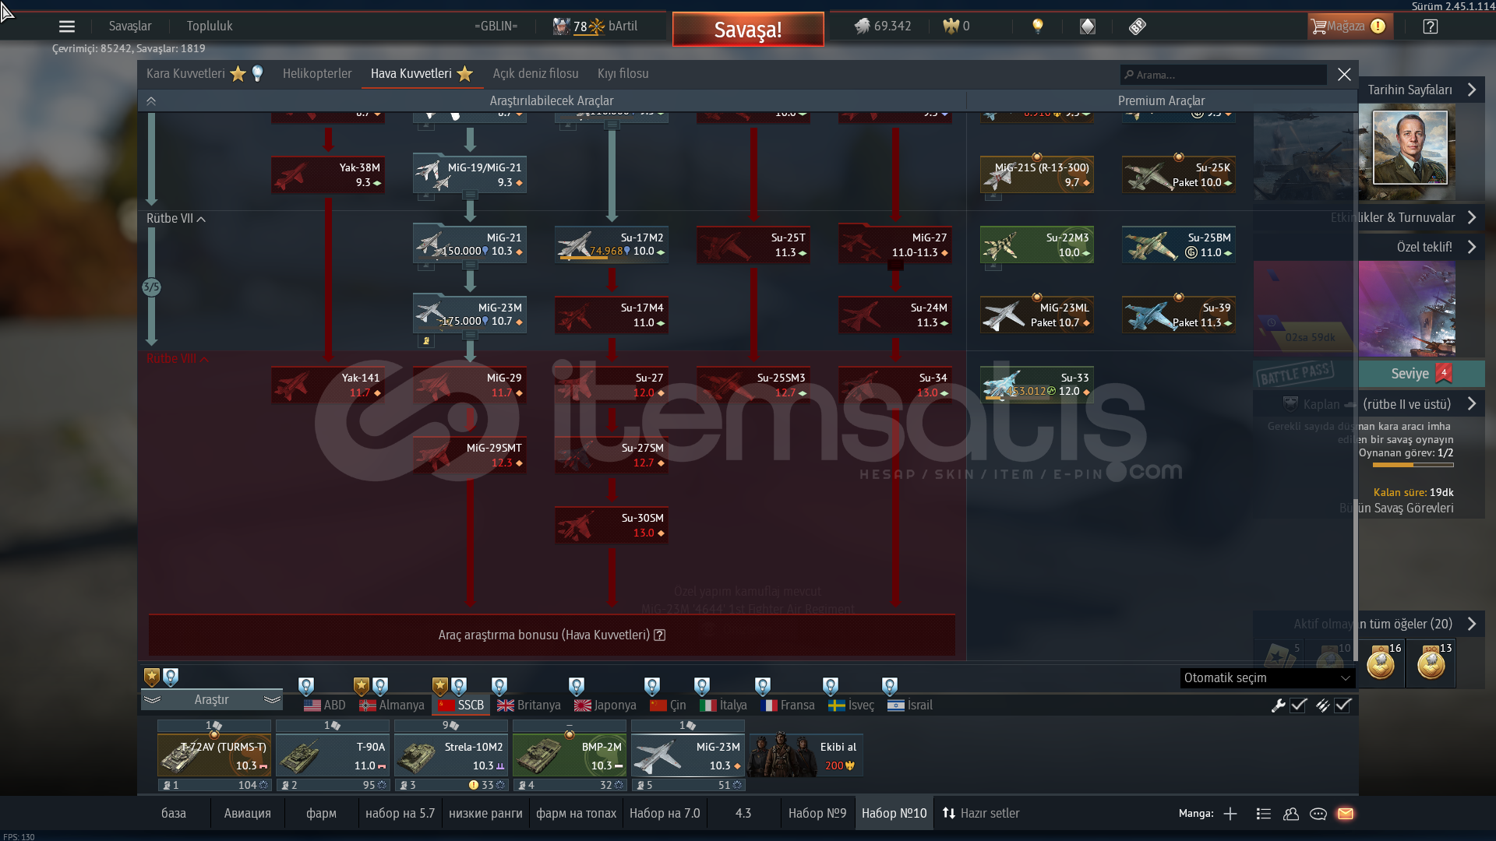The height and width of the screenshot is (841, 1496).
Task: Select T-90A in crew slot 2
Action: point(333,755)
